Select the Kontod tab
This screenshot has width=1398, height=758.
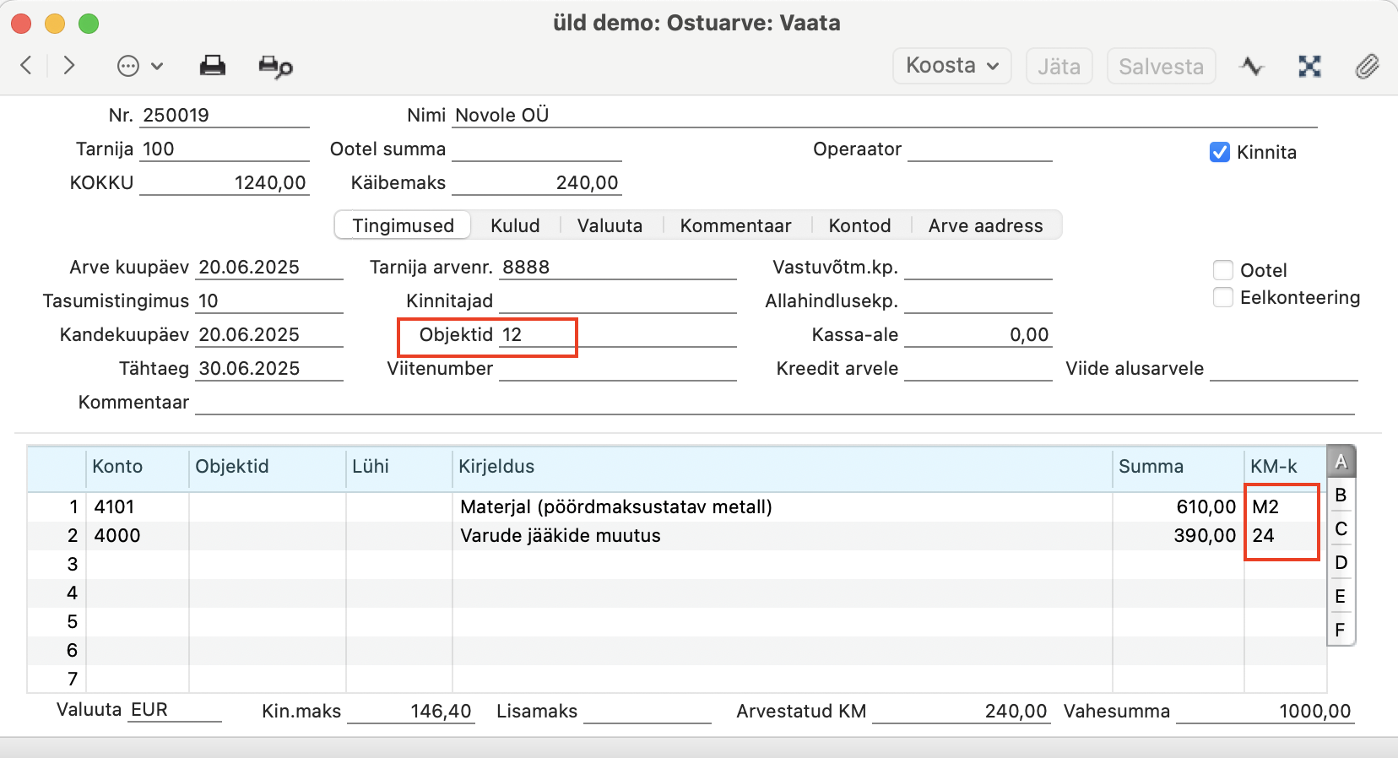(x=859, y=225)
